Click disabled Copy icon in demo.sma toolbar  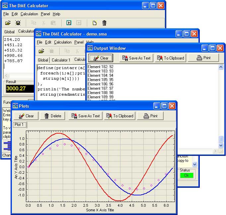click(67, 51)
